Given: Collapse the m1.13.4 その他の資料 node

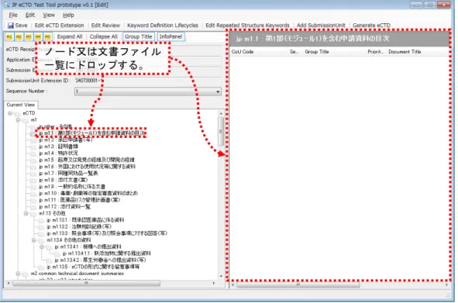Looking at the screenshot, I should pyautogui.click(x=34, y=240).
